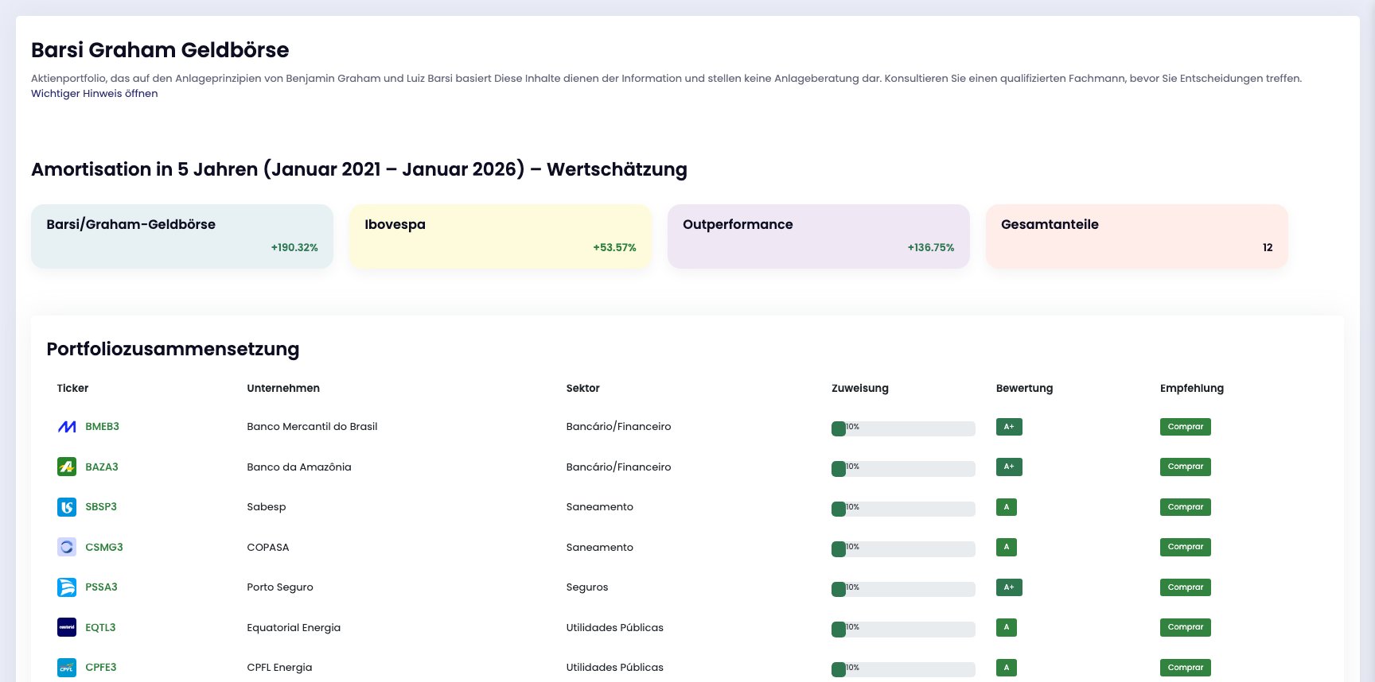Screen dimensions: 1375x682
Task: Click the A+ rating badge for PSSA3
Action: point(1009,587)
